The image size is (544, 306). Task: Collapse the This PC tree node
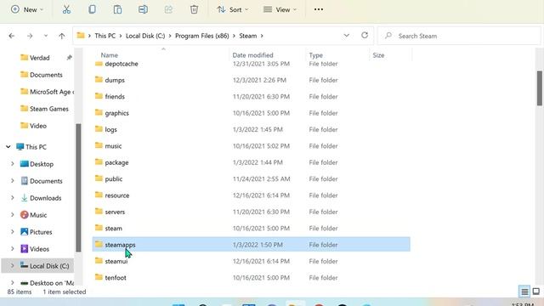coord(8,147)
